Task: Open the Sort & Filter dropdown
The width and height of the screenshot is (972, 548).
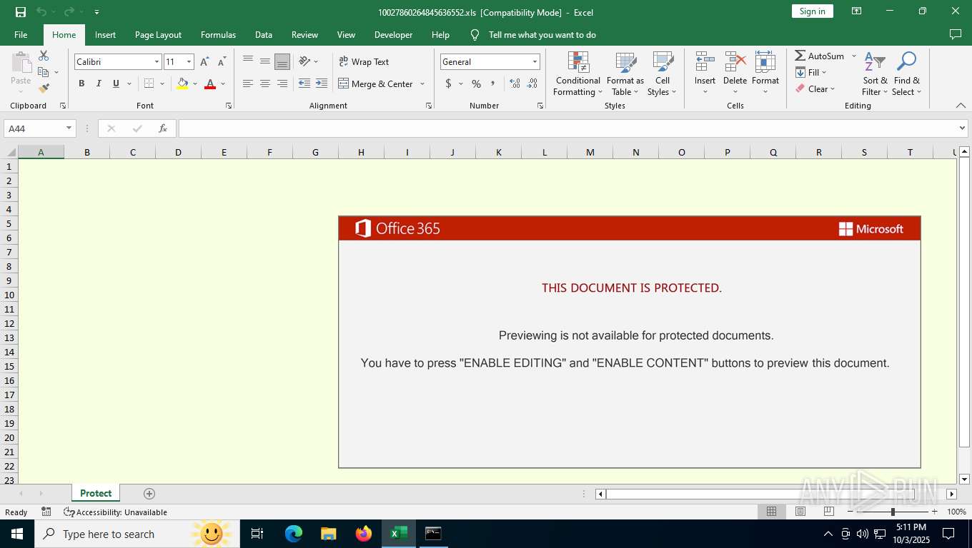Action: coord(875,73)
